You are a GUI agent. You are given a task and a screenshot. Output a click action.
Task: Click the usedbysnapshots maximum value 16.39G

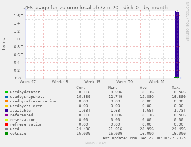pos(179,97)
